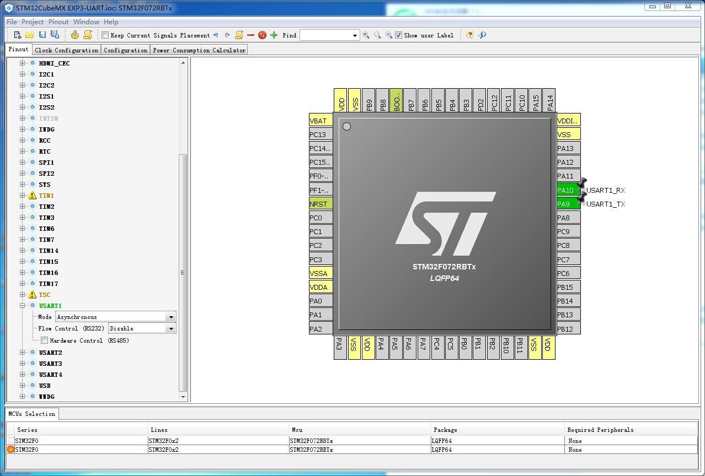
Task: Enable Keep Current Signals Placement checkbox
Action: [105, 35]
